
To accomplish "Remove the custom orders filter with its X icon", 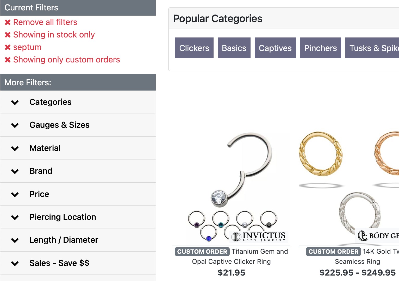I will coord(8,60).
